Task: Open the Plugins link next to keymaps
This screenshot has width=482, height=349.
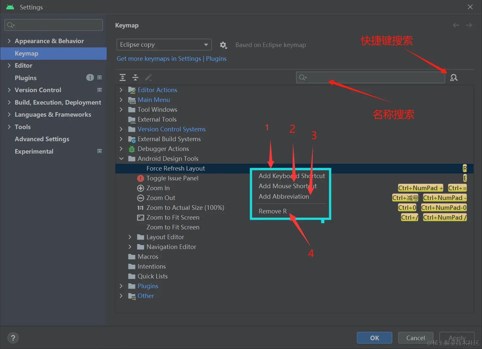Action: coord(216,58)
